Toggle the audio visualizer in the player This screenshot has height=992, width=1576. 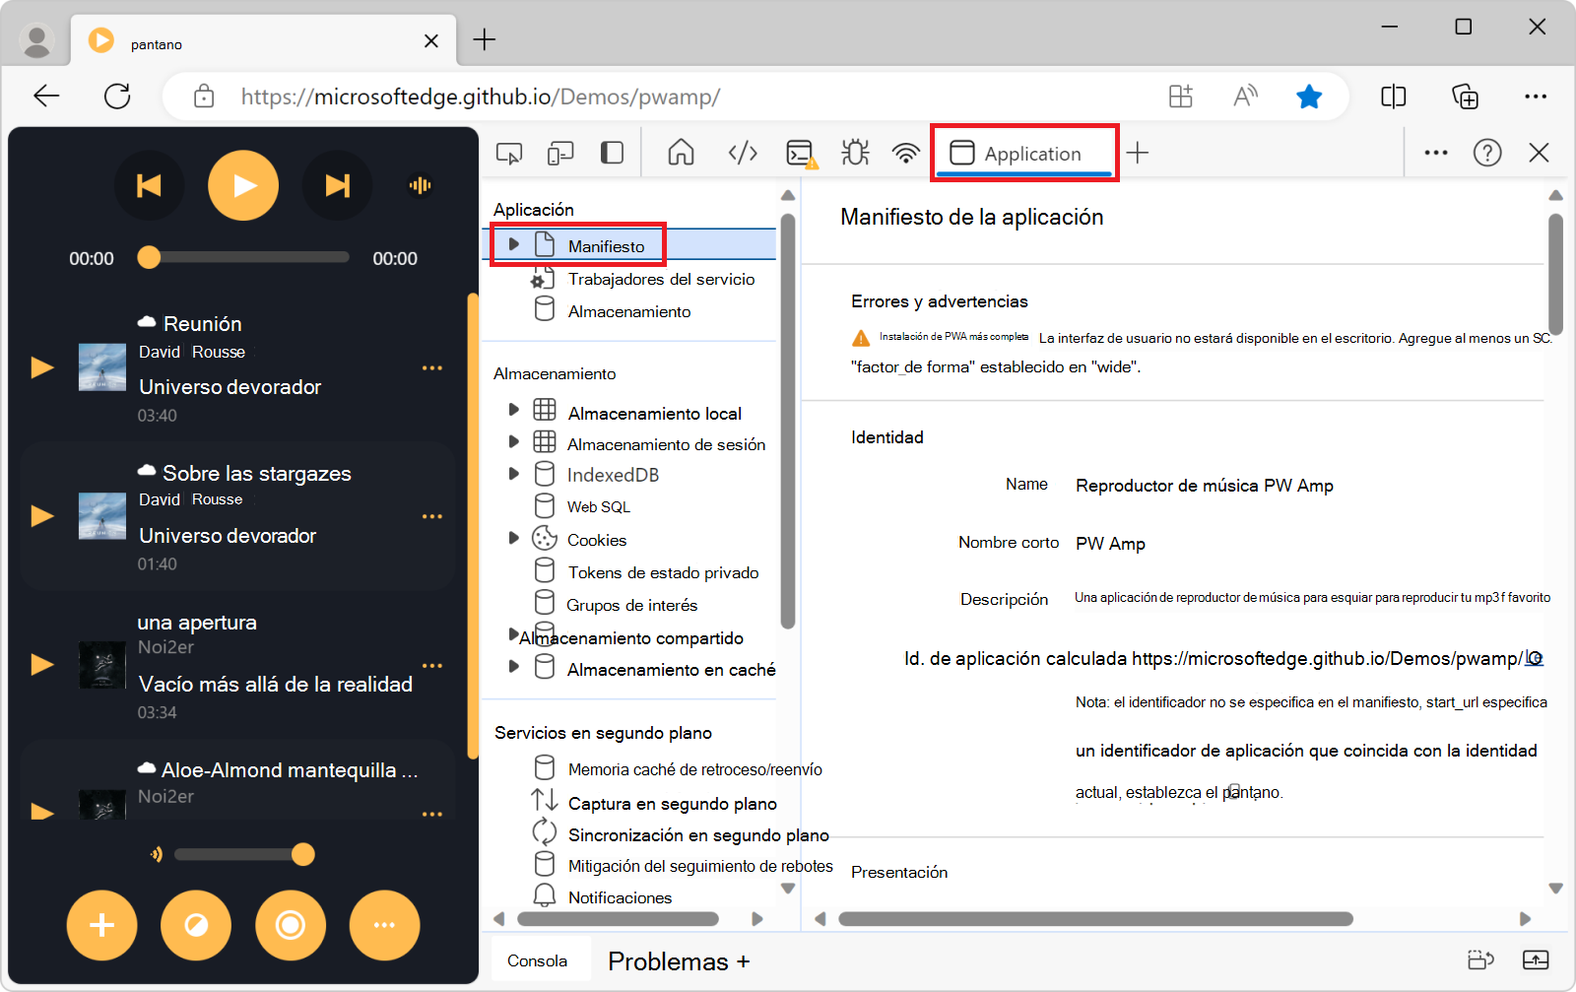(x=421, y=184)
